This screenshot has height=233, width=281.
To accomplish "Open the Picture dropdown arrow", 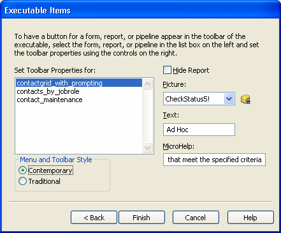I will [x=229, y=99].
